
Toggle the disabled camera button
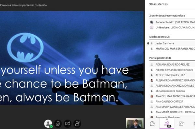tap(68, 124)
